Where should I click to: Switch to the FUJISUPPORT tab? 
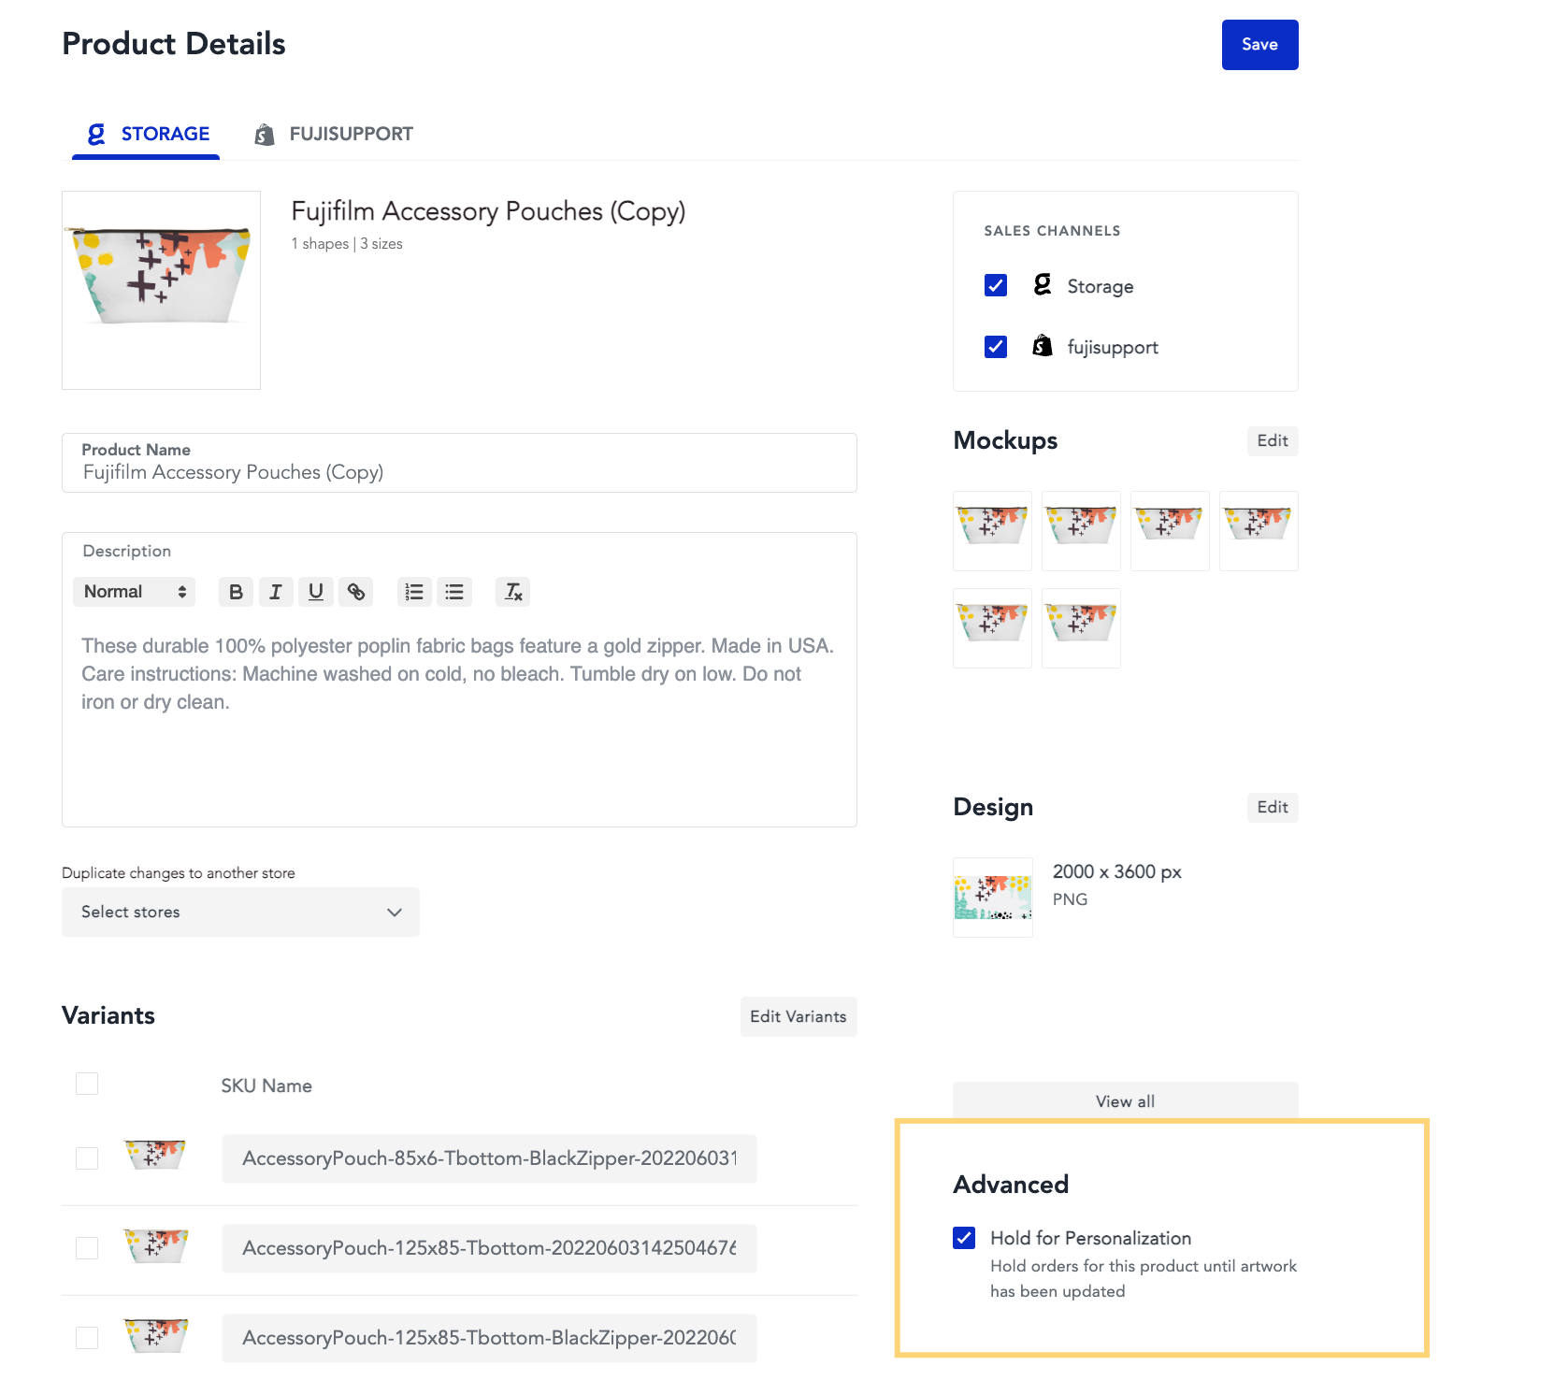click(x=334, y=134)
